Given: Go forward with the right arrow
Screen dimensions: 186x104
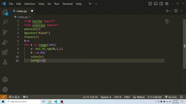Looking at the screenshot, I should pyautogui.click(x=96, y=4).
